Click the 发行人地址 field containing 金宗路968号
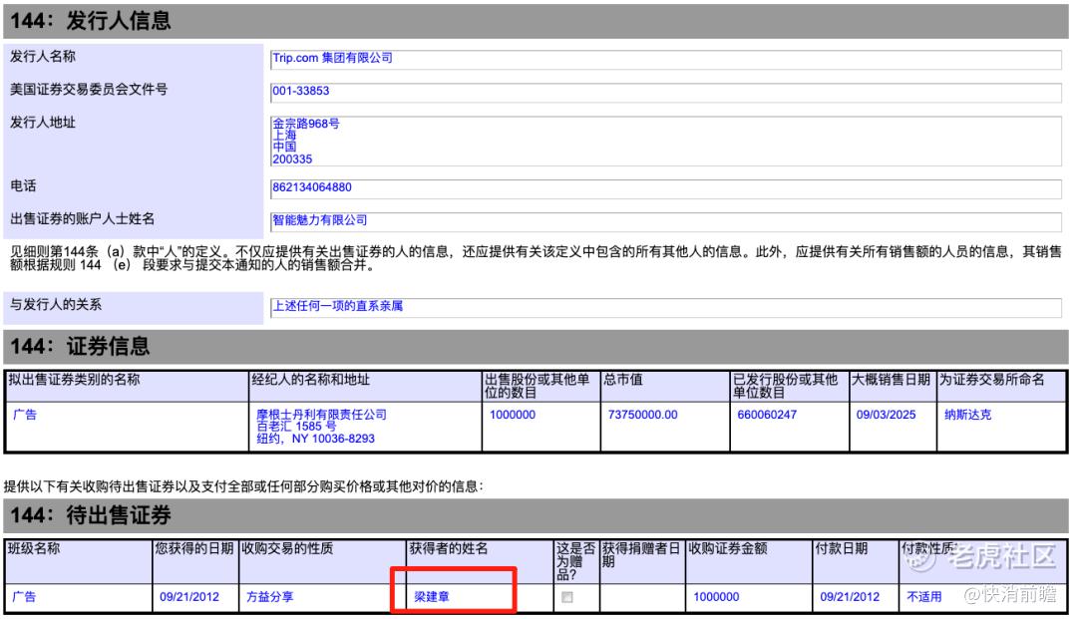The image size is (1077, 619). click(x=665, y=142)
